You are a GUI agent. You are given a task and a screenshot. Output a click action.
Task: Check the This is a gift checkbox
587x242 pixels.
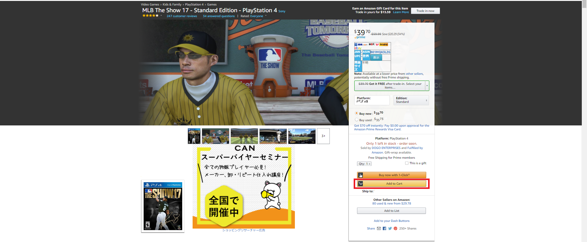coord(407,163)
